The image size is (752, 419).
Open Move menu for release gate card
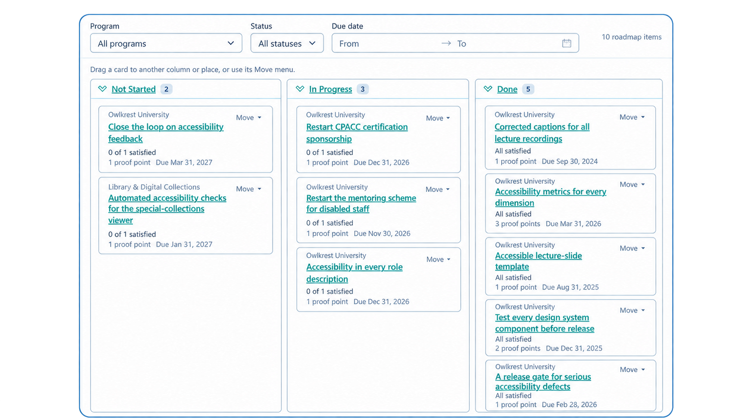point(632,370)
